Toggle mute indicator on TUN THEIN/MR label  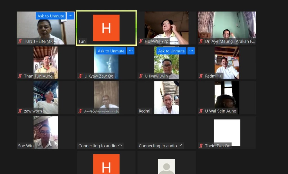pos(20,41)
